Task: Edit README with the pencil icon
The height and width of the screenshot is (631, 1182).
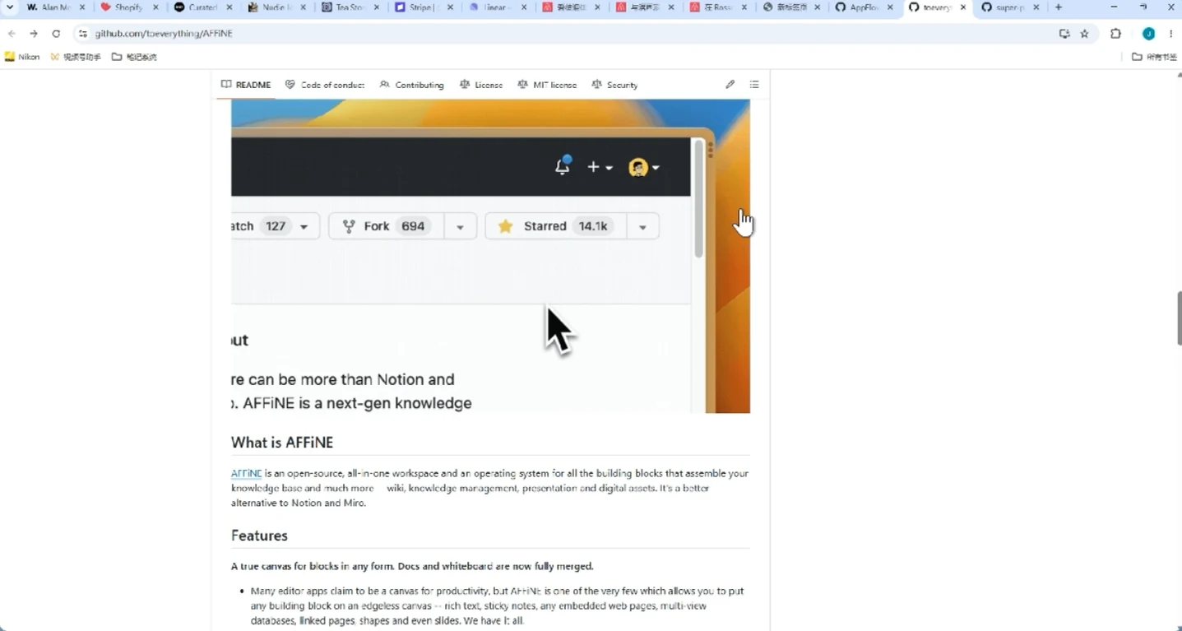Action: [x=730, y=85]
